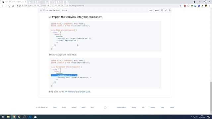This screenshot has height=119, width=212.
Task: View the Raw file
Action: tap(151, 11)
